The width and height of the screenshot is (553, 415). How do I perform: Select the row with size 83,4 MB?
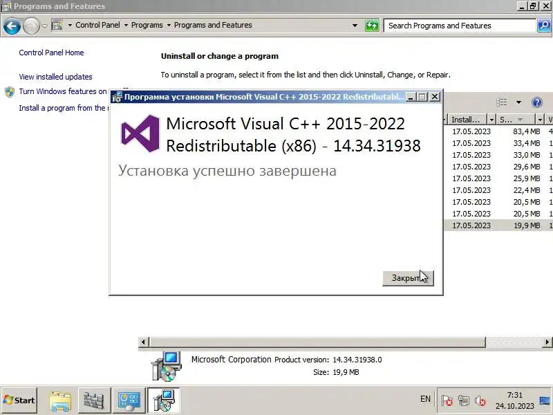click(x=498, y=131)
